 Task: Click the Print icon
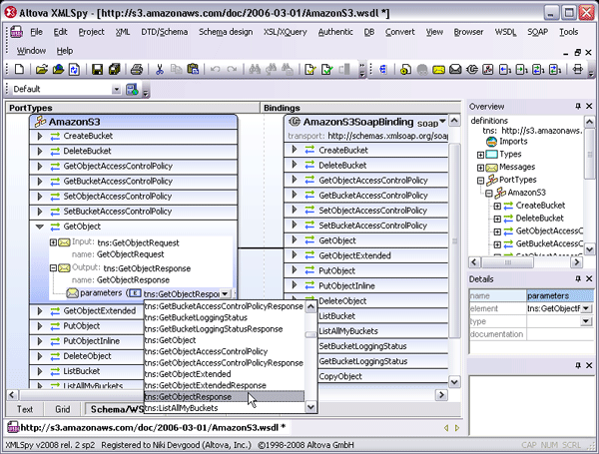137,70
